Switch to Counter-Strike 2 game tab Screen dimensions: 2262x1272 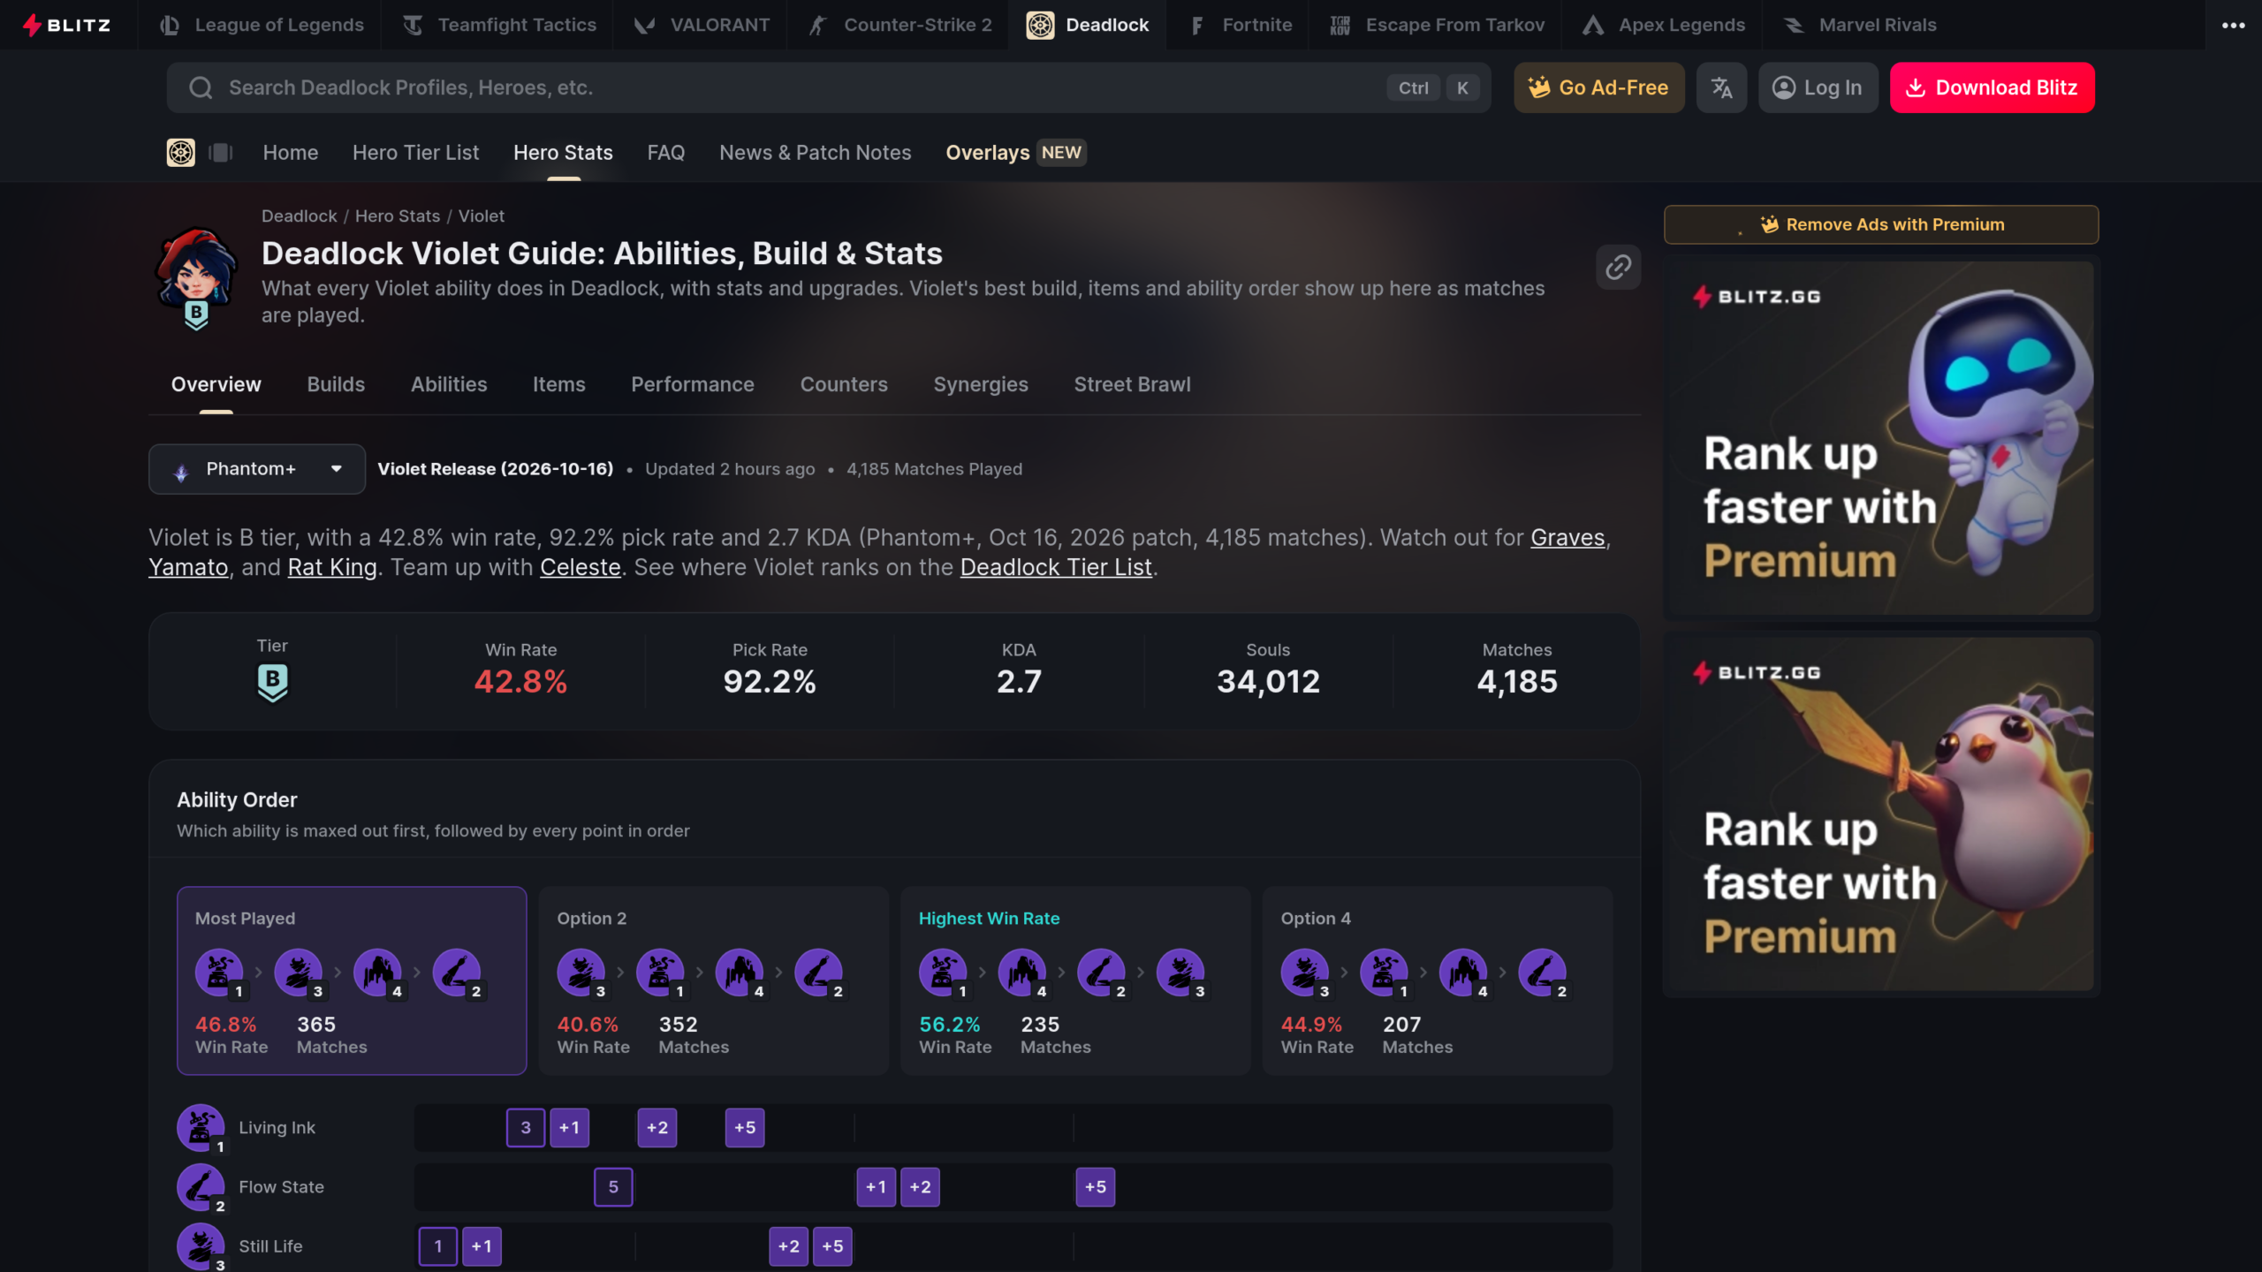[x=899, y=25]
